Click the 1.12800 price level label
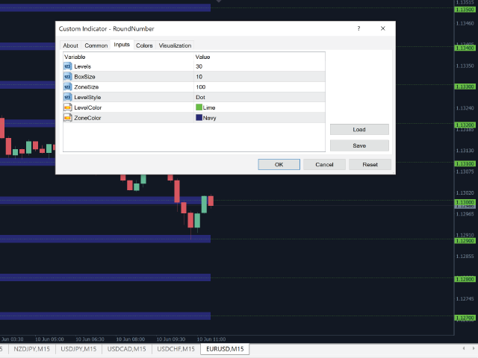 (x=465, y=279)
